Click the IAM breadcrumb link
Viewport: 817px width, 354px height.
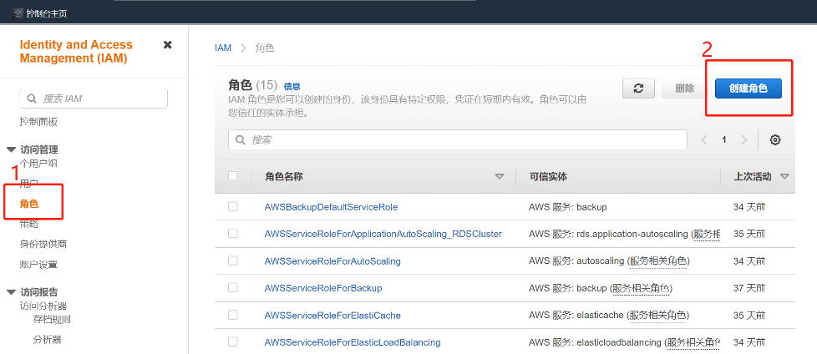coord(223,48)
